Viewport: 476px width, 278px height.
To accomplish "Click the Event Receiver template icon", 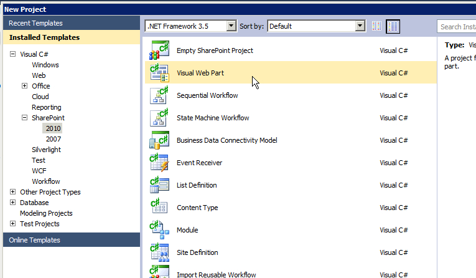I will (x=159, y=163).
